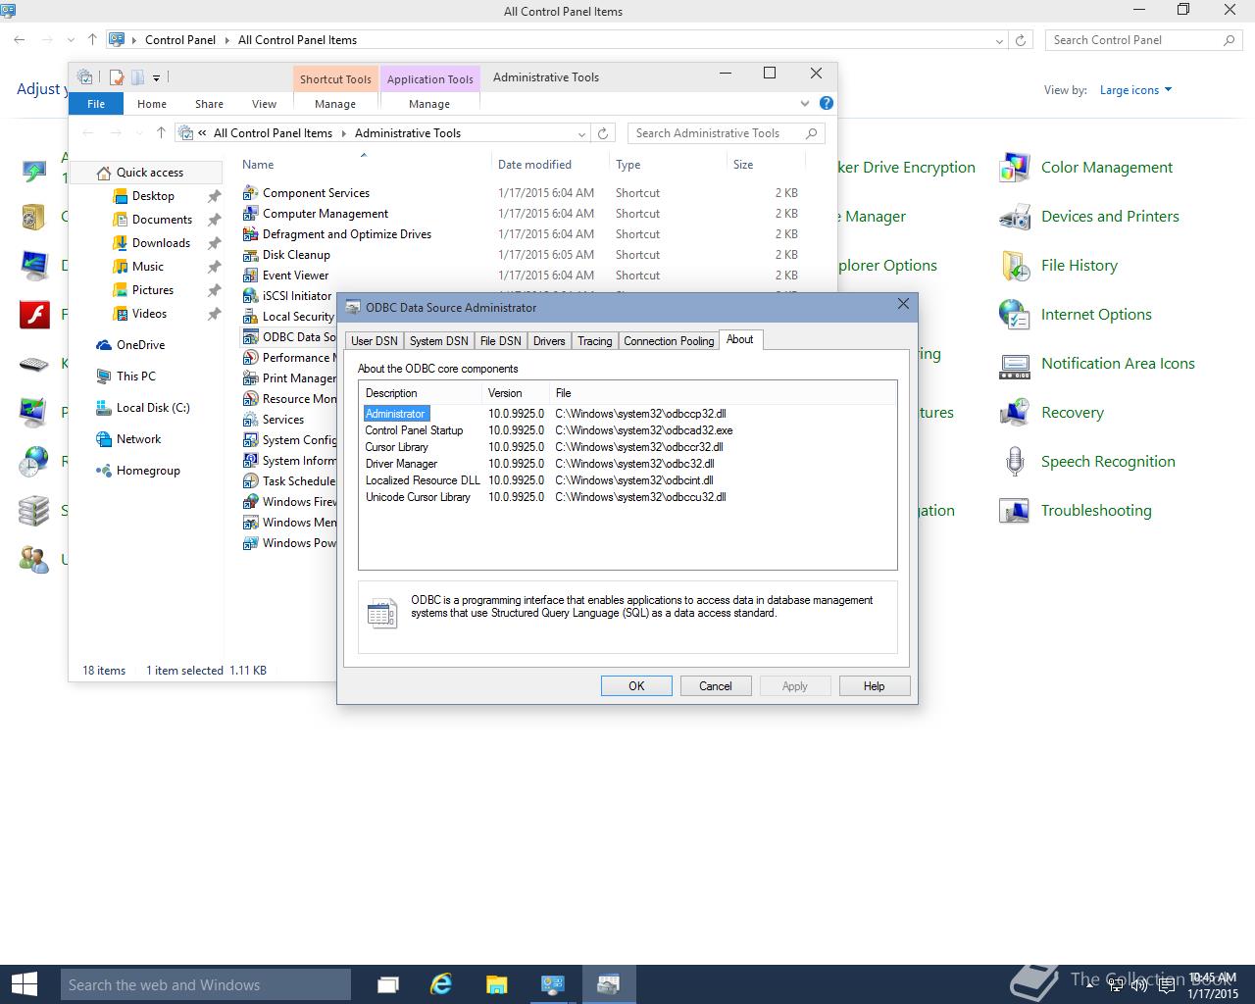This screenshot has width=1255, height=1004.
Task: Switch to the Connection Pooling tab
Action: click(669, 341)
